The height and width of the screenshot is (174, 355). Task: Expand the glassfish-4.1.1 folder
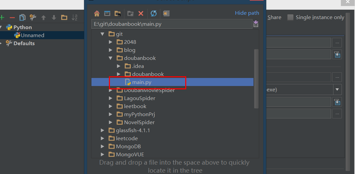pos(102,130)
